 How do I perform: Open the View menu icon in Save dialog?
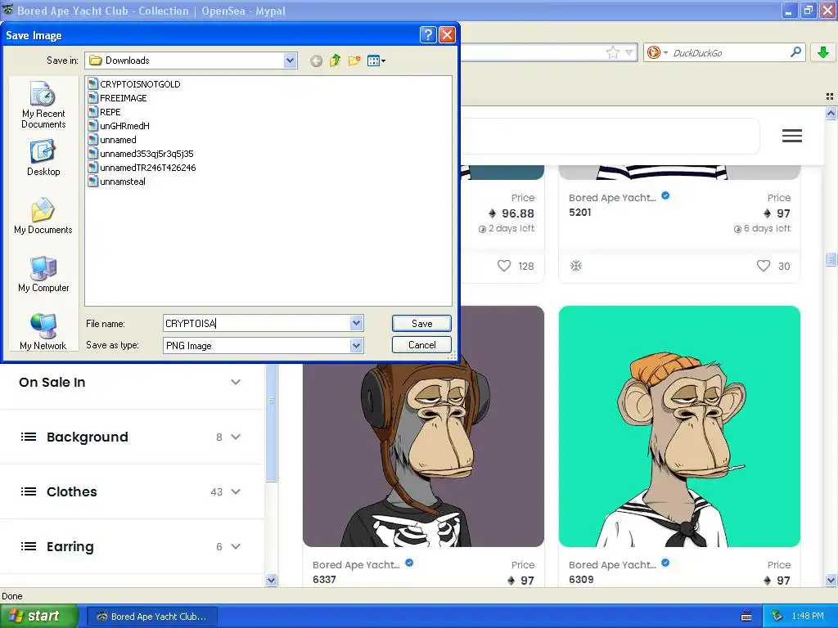(x=376, y=61)
